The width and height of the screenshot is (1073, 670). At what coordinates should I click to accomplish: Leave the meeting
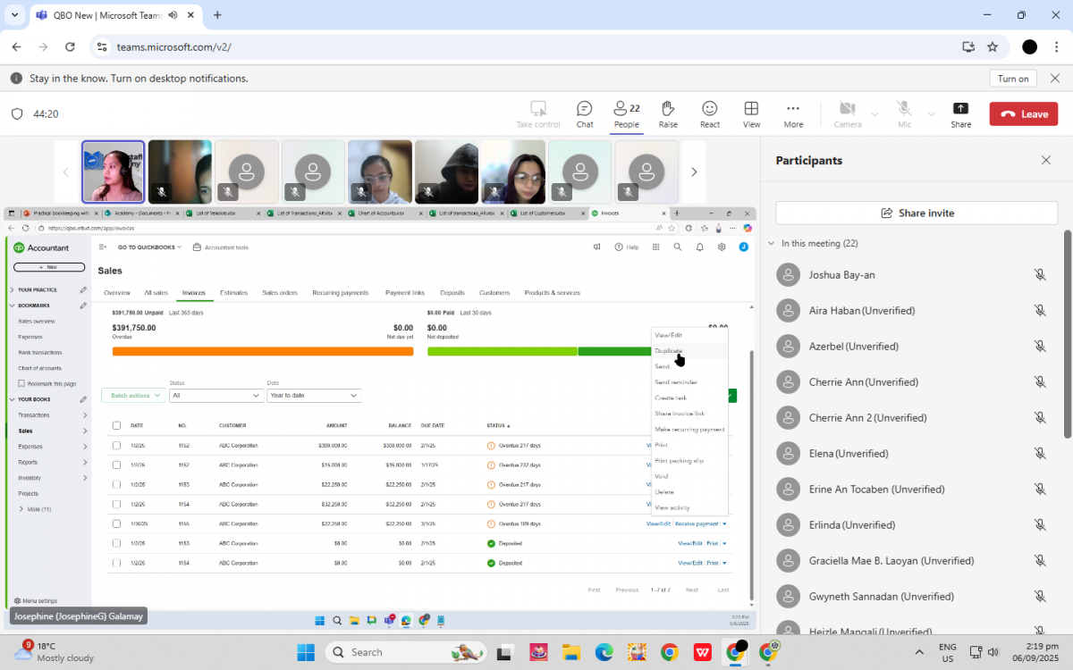click(1023, 114)
